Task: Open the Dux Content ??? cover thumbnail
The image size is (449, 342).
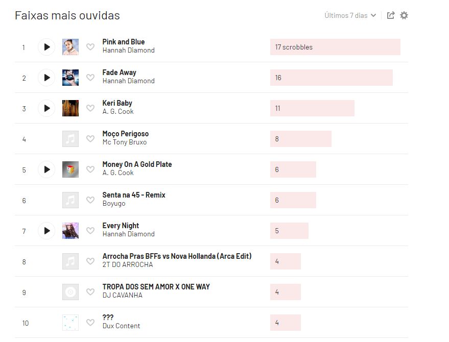Action: (x=70, y=323)
